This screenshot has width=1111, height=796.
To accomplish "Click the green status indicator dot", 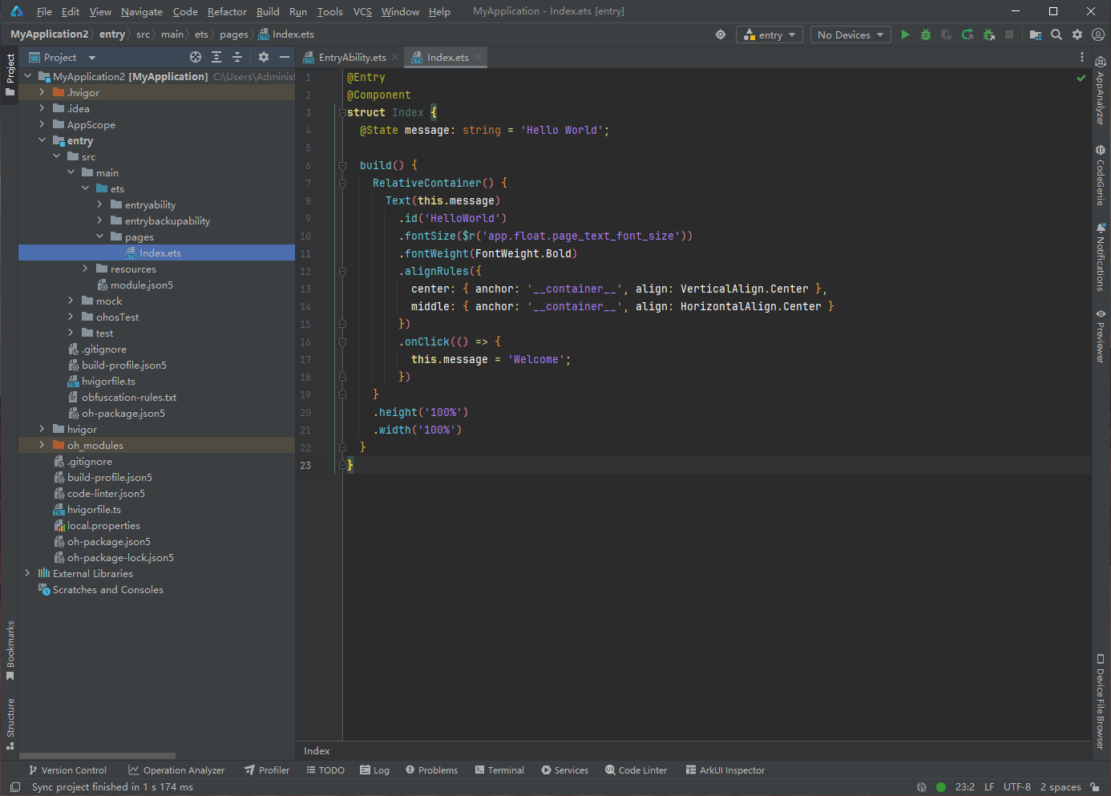I will [941, 787].
